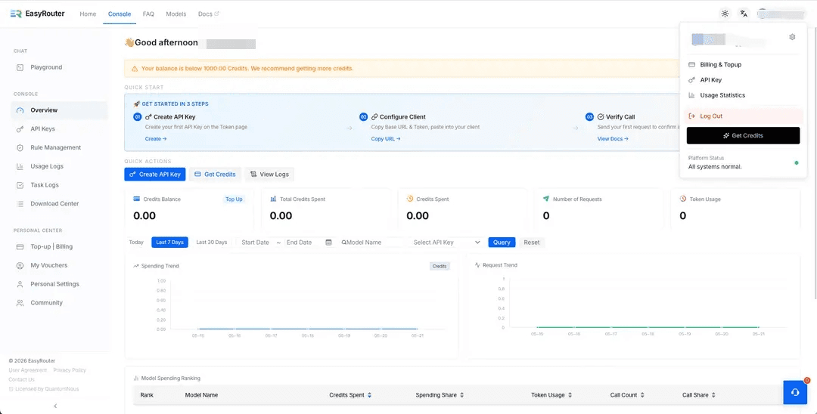817x414 pixels.
Task: Open settings gear in the user dropdown
Action: point(792,37)
